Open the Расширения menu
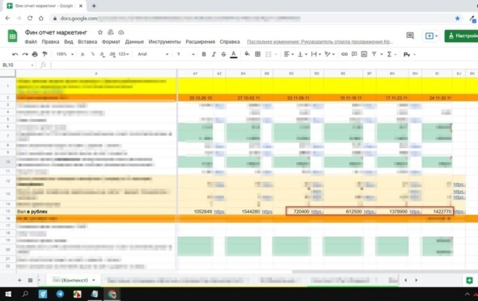 pos(201,42)
